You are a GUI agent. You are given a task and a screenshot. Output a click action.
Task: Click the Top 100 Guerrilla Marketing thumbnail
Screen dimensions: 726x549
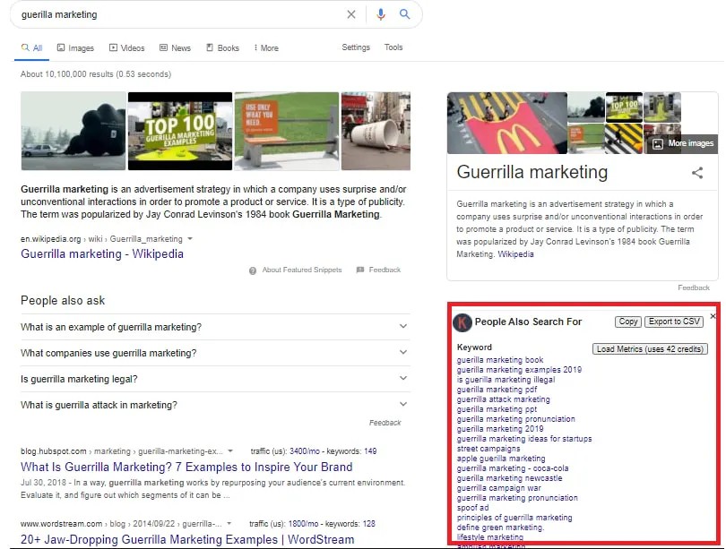pos(179,131)
